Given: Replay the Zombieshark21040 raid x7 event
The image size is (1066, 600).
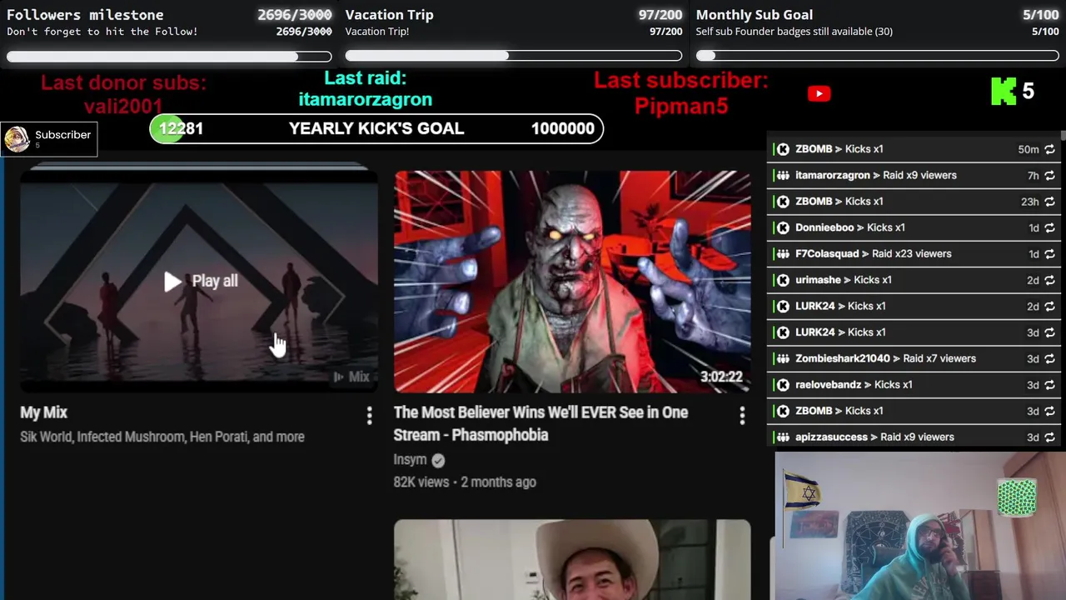Looking at the screenshot, I should (1049, 358).
